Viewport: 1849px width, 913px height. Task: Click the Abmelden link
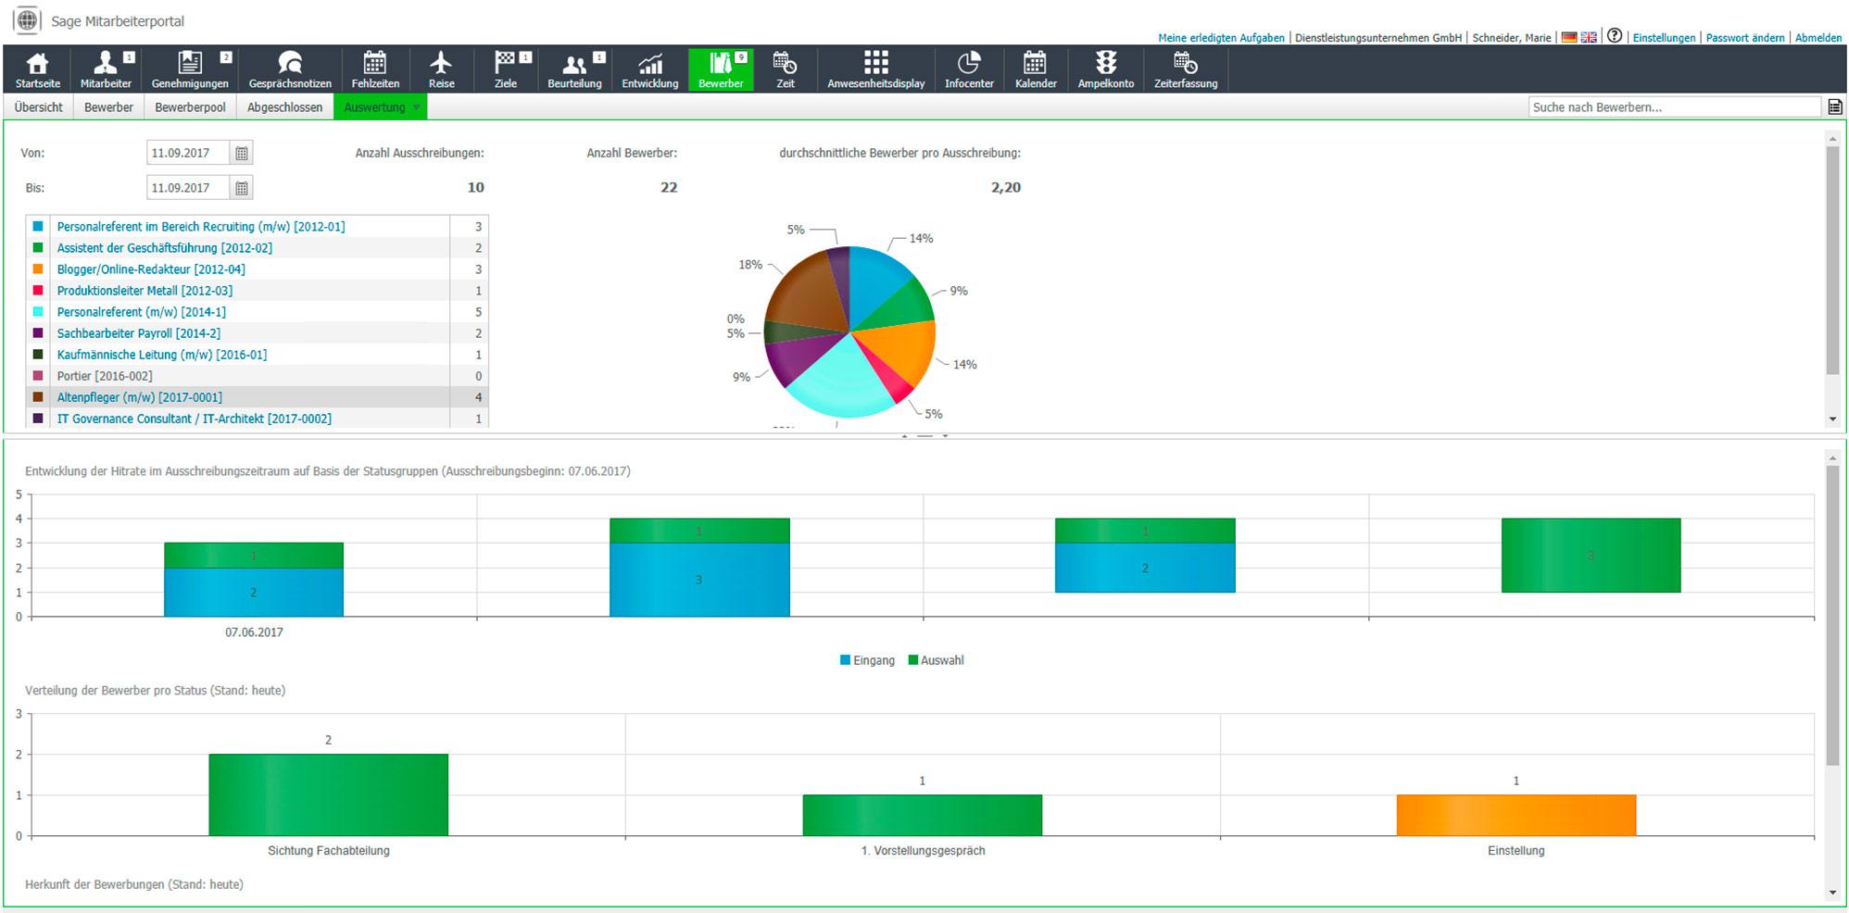point(1818,38)
